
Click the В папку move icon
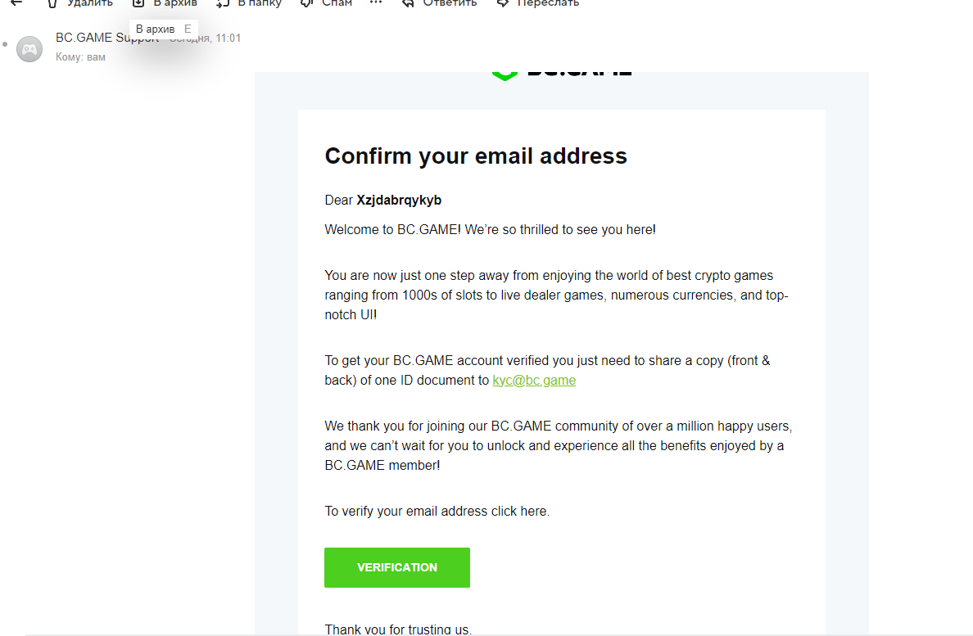(223, 3)
